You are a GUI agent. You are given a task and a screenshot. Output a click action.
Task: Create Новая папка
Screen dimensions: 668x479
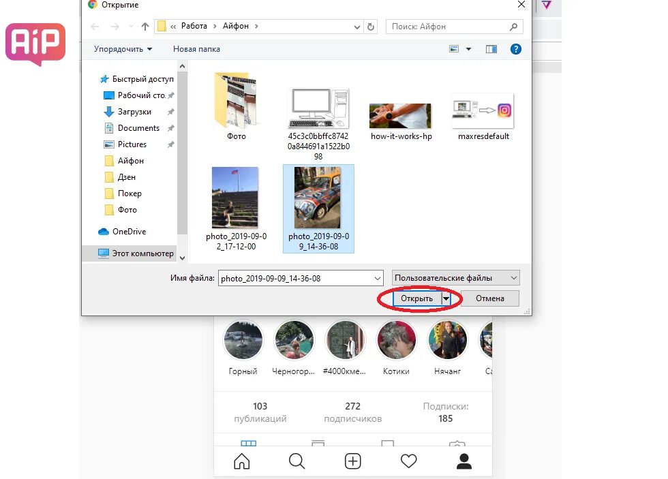(196, 49)
